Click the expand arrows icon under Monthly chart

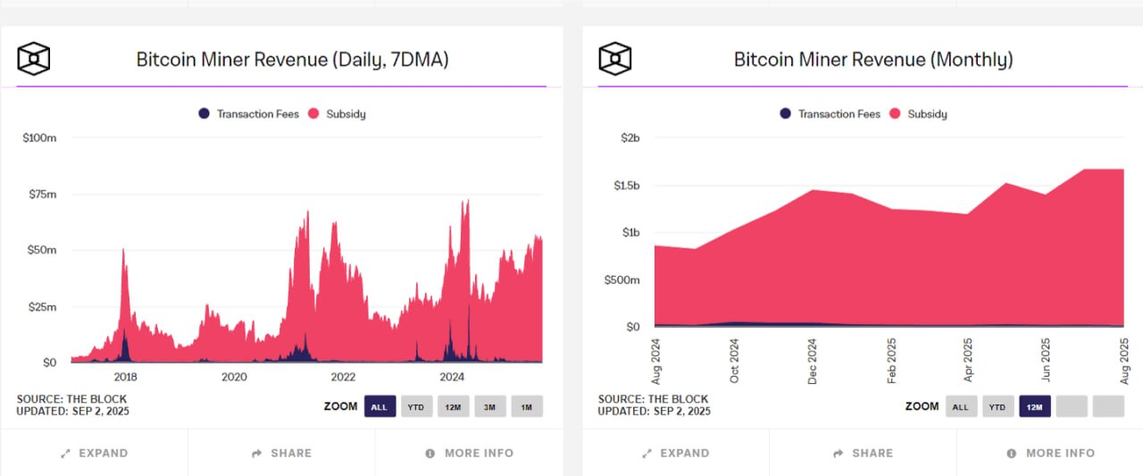point(647,454)
